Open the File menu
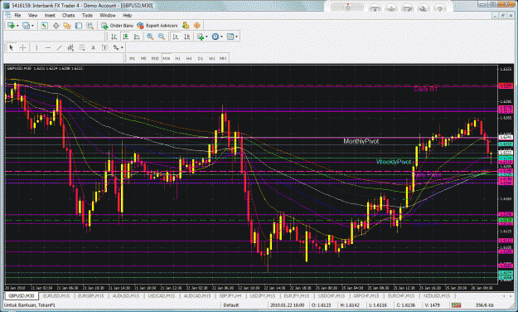The height and width of the screenshot is (312, 518). 17,15
